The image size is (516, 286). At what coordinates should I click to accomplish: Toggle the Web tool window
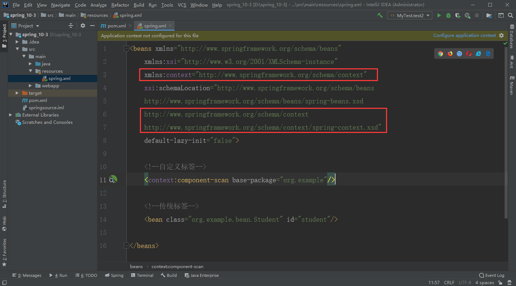click(4, 224)
